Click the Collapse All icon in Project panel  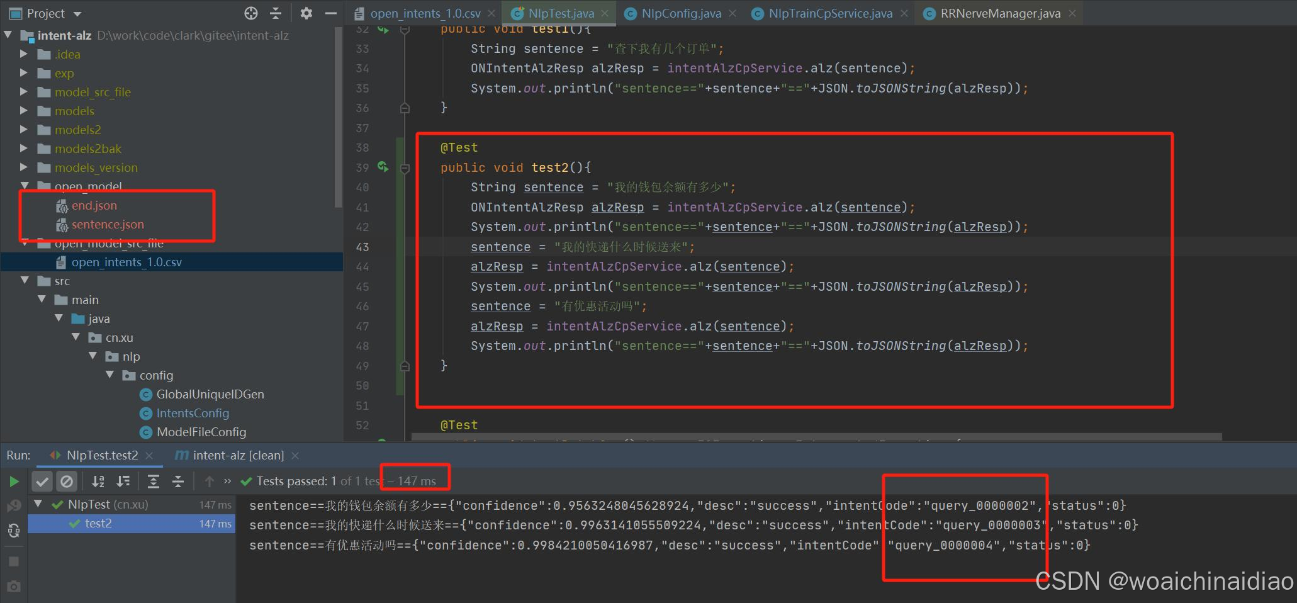[276, 13]
